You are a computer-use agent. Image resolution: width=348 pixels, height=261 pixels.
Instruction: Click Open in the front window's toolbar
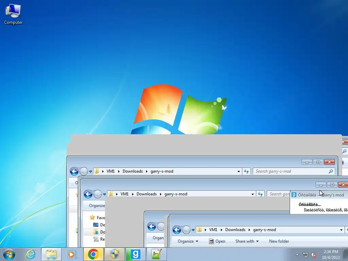click(217, 241)
